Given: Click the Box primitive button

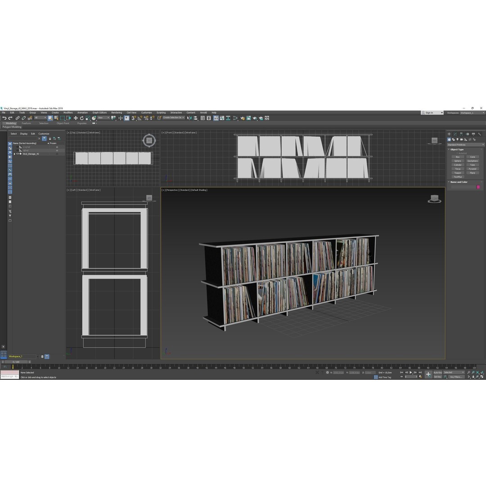Looking at the screenshot, I should [458, 157].
